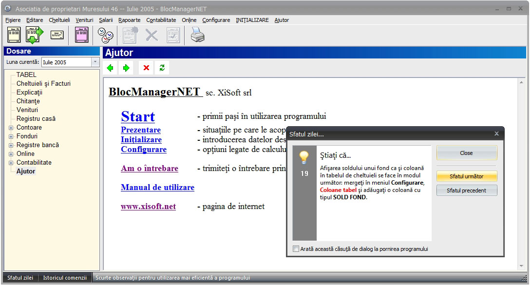
Task: Stop loading with the red X icon
Action: [x=146, y=68]
